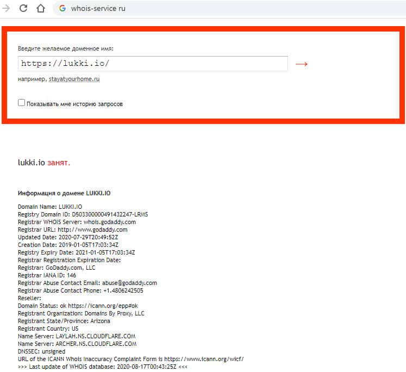406x372 pixels.
Task: Select the Updated Date 2020-07-29 line
Action: click(x=68, y=237)
